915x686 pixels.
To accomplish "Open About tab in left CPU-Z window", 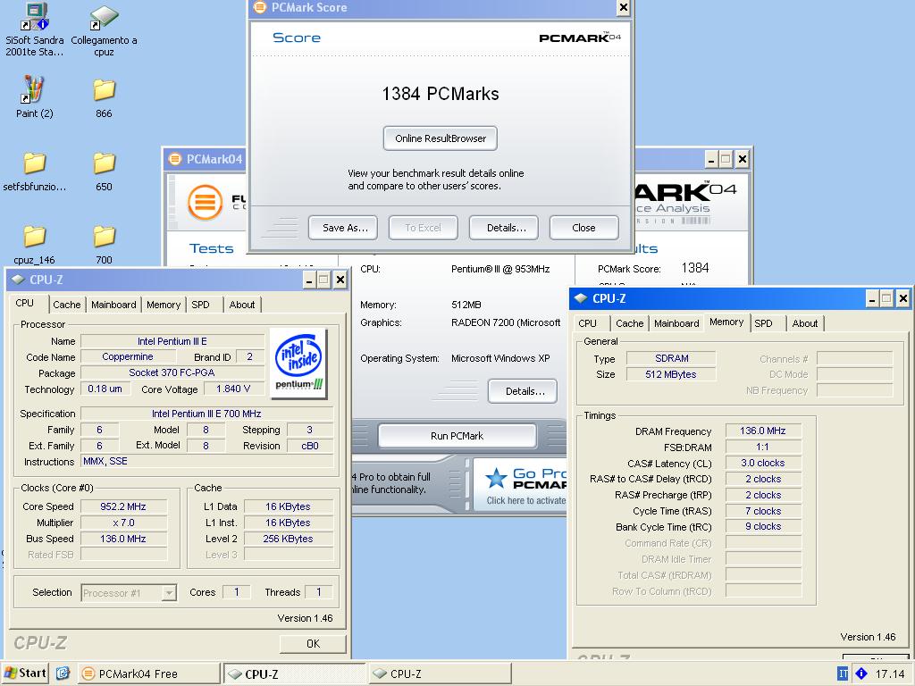I will click(x=241, y=305).
